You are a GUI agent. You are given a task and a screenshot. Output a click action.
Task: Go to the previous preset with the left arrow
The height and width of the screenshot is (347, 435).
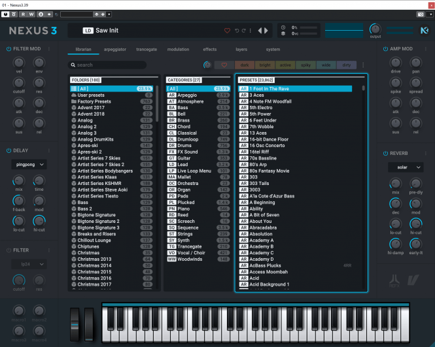tap(260, 31)
